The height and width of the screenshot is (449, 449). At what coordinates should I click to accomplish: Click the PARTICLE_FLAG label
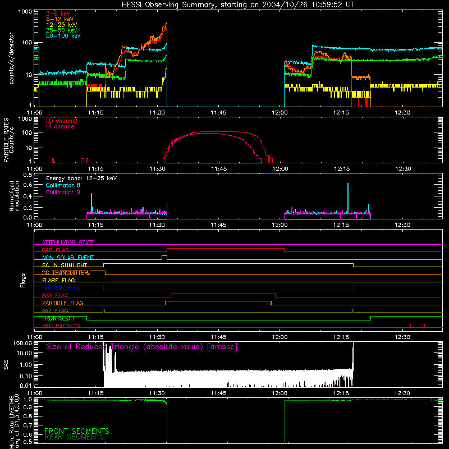pyautogui.click(x=63, y=303)
